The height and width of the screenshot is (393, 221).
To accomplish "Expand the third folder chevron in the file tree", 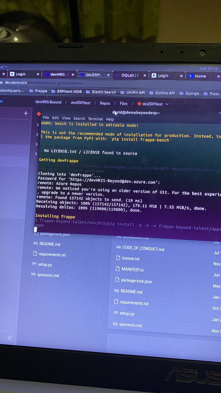I will pyautogui.click(x=37, y=144).
